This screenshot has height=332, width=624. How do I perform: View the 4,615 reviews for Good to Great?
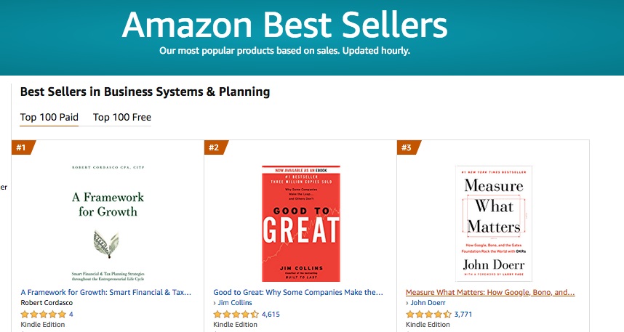(x=271, y=314)
